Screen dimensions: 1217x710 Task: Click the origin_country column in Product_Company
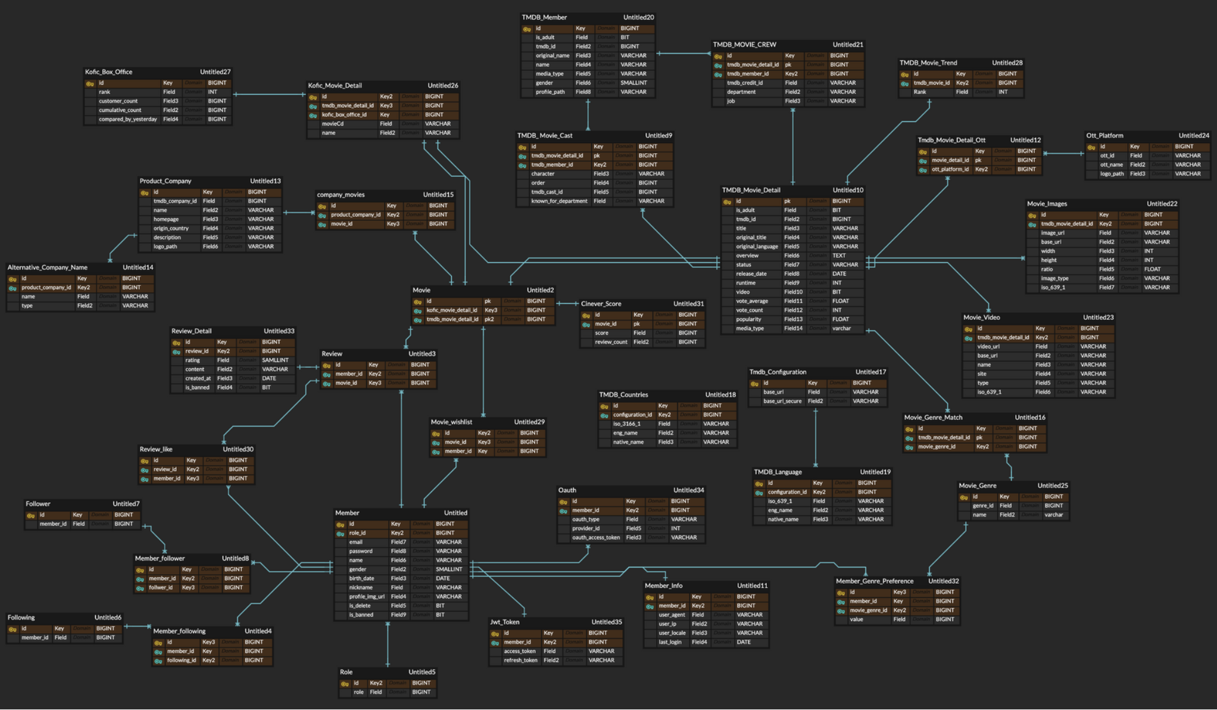click(x=171, y=229)
